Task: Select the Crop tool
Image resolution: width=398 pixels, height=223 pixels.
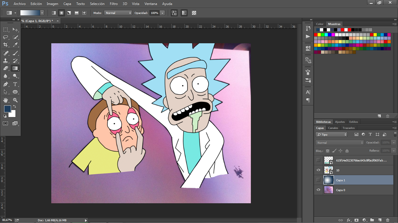Action: click(x=6, y=45)
